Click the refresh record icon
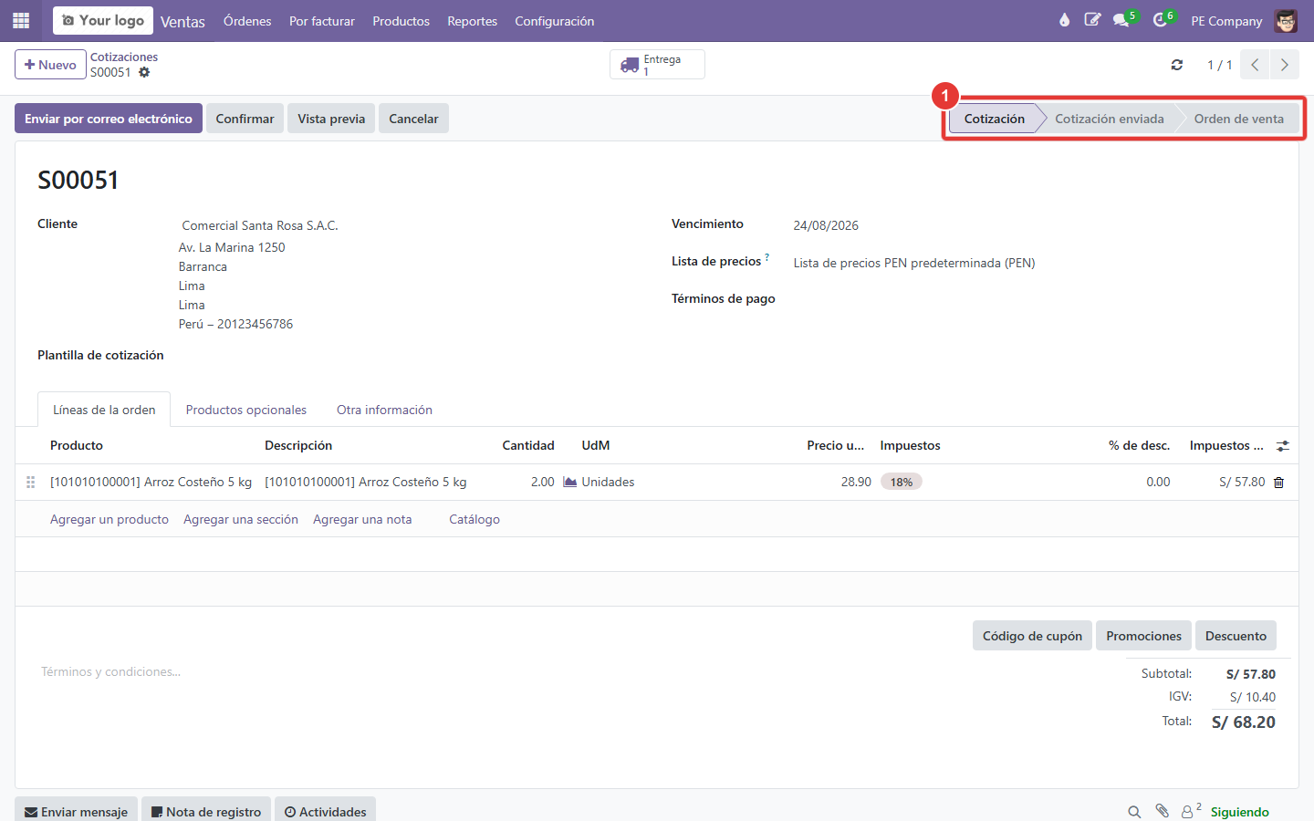 (1177, 65)
